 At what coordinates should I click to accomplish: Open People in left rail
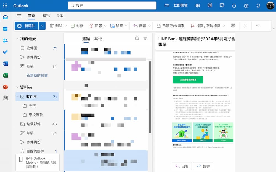[x=5, y=41]
